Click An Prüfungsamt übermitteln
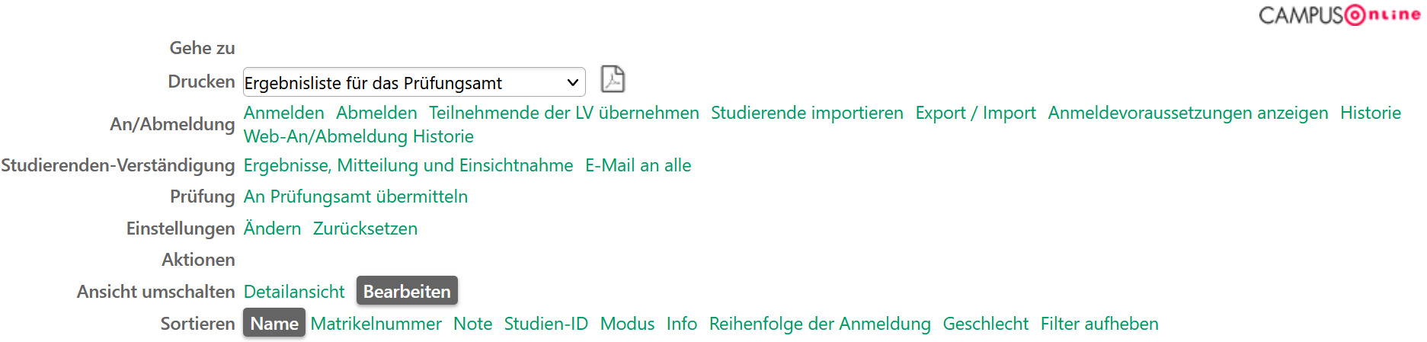The height and width of the screenshot is (342, 1427). tap(356, 197)
